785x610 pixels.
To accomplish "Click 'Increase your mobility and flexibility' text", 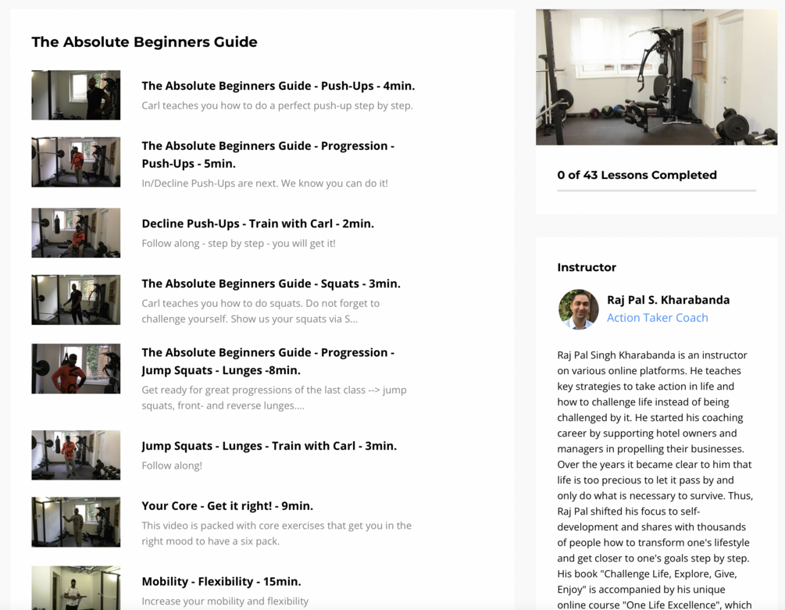I will 225,601.
